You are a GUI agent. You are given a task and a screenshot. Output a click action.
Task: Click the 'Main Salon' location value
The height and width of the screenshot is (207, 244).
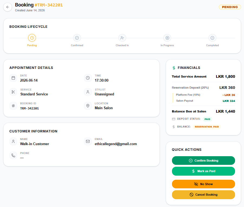pyautogui.click(x=104, y=108)
